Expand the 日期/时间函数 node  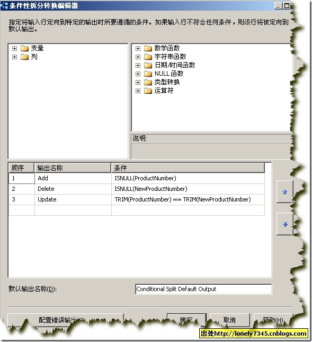coord(138,65)
